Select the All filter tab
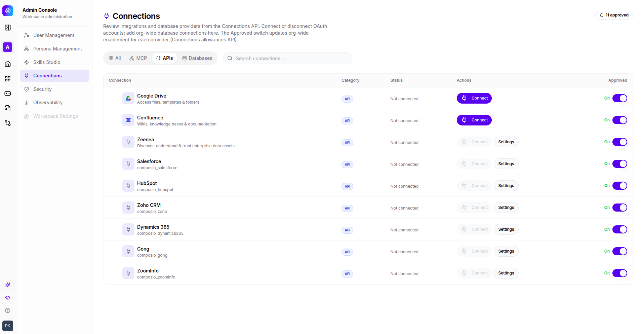This screenshot has height=334, width=642. tap(115, 58)
